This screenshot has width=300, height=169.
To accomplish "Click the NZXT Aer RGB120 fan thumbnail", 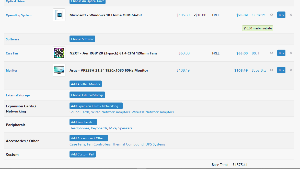I will click(x=59, y=53).
